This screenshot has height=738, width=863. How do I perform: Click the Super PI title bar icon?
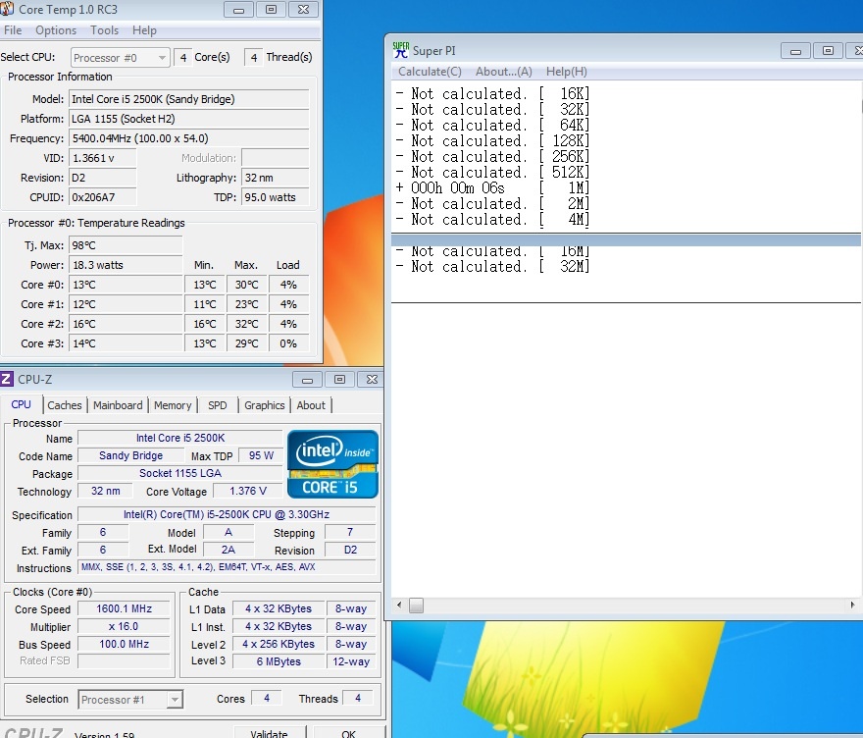[401, 50]
